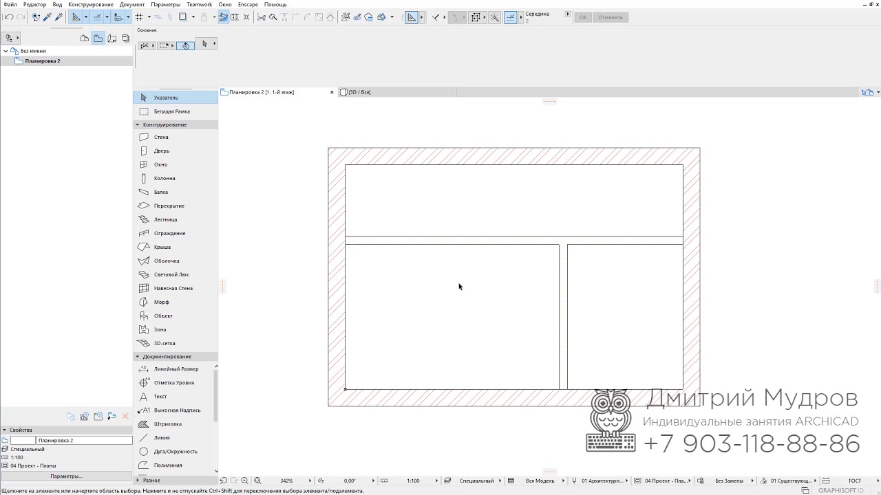881x495 pixels.
Task: Select the Zona zone tool
Action: [176, 329]
